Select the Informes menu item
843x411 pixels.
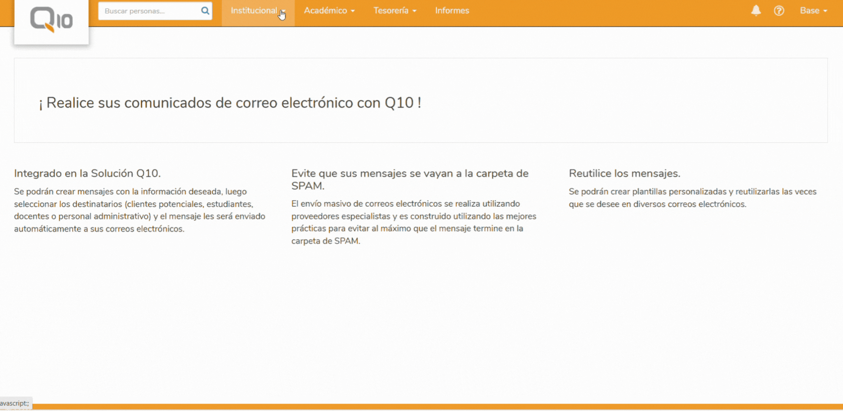452,11
